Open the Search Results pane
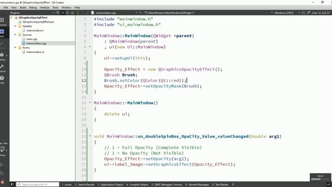The height and width of the screenshot is (187, 332). click(85, 184)
